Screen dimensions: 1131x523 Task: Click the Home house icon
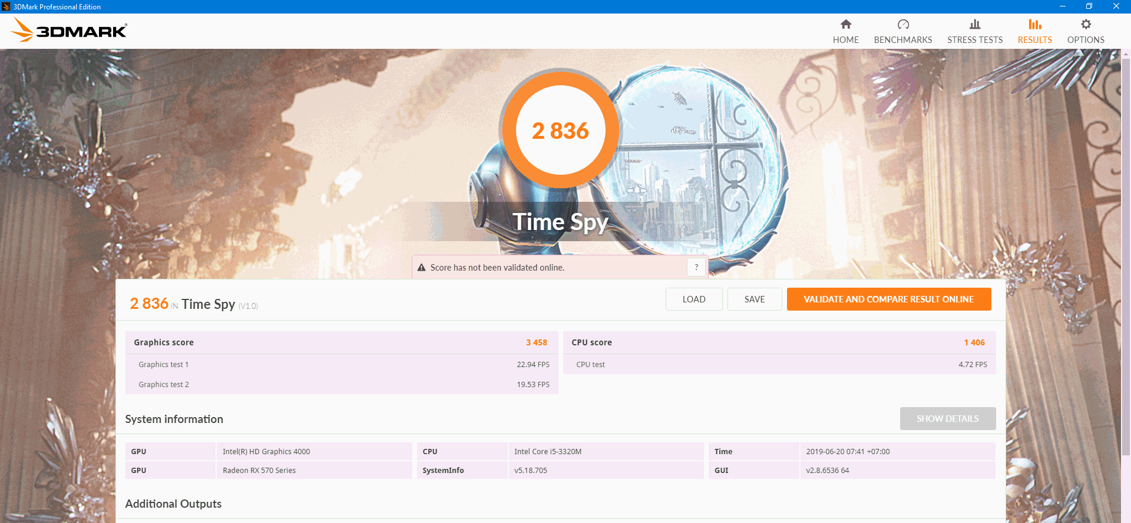(x=845, y=24)
